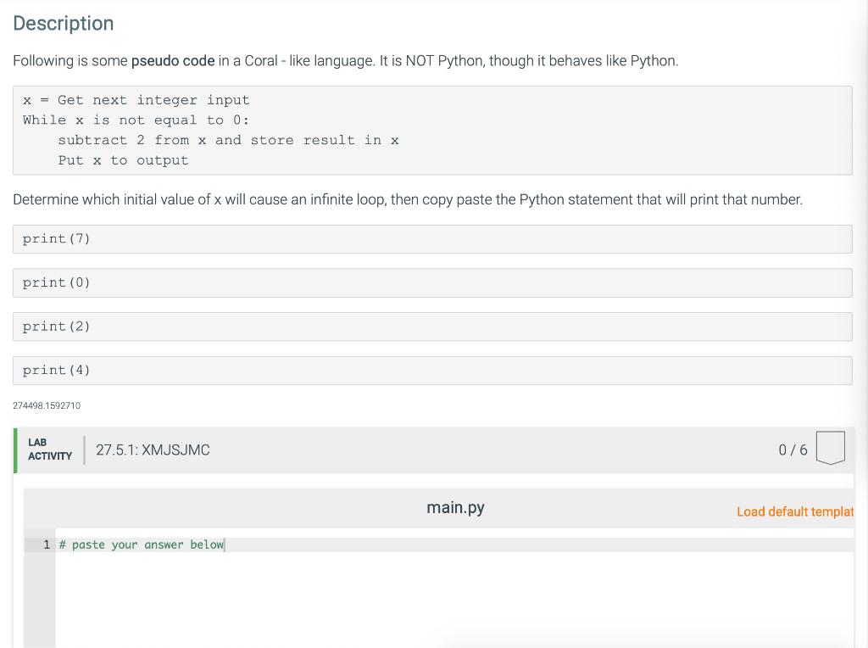Click the line number 1 gutter
This screenshot has height=648, width=868.
point(47,545)
